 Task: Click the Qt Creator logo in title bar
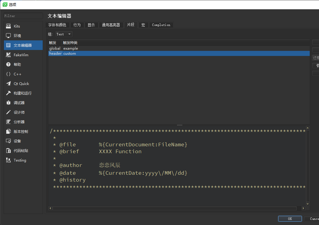pyautogui.click(x=5, y=4)
